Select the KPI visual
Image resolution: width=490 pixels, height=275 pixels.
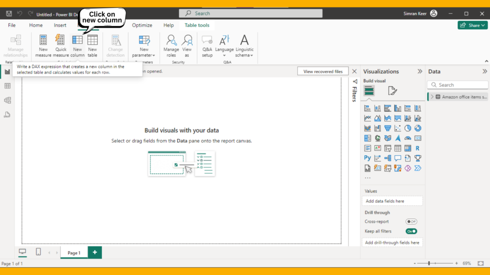[x=378, y=148]
